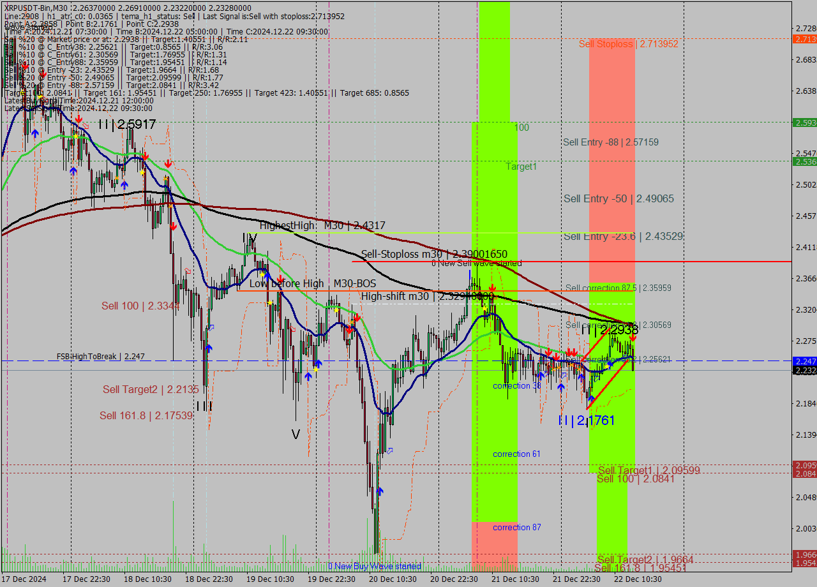
Task: Select the I I | 2.2938 wave label
Action: 609,330
